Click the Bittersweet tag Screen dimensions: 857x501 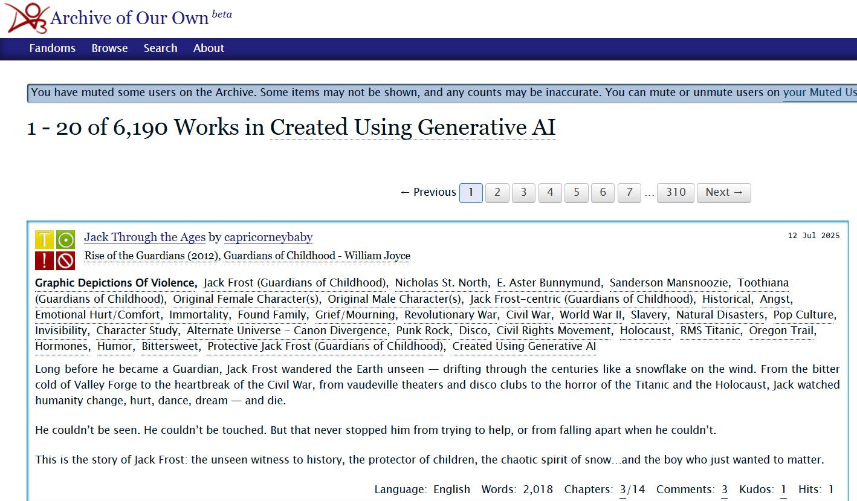click(x=170, y=346)
